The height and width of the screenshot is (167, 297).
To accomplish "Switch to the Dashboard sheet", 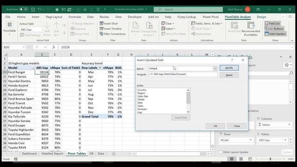I will tap(29, 154).
